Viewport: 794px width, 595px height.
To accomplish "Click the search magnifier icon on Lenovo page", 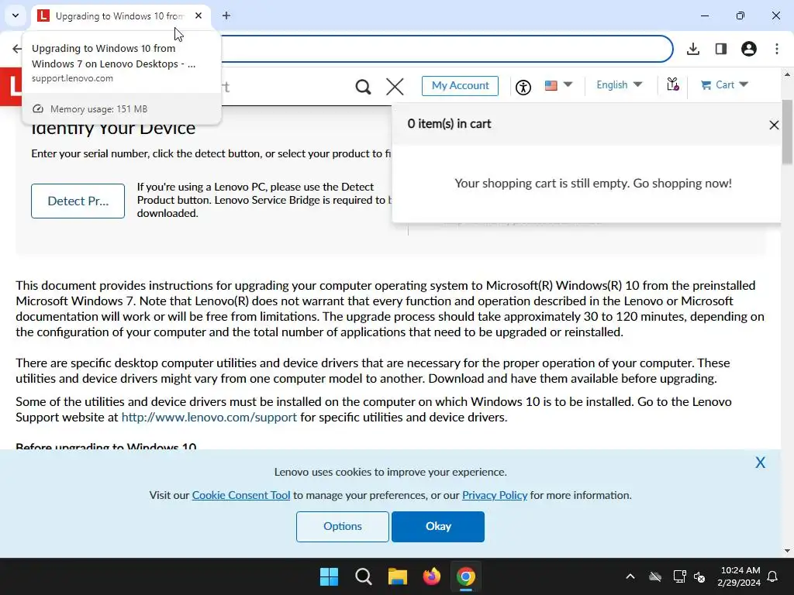I will pos(363,87).
